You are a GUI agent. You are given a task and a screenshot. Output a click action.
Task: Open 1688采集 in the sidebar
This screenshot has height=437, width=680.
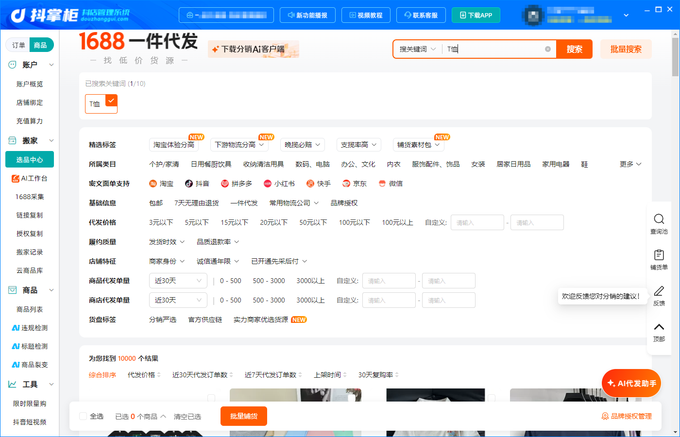coord(30,197)
